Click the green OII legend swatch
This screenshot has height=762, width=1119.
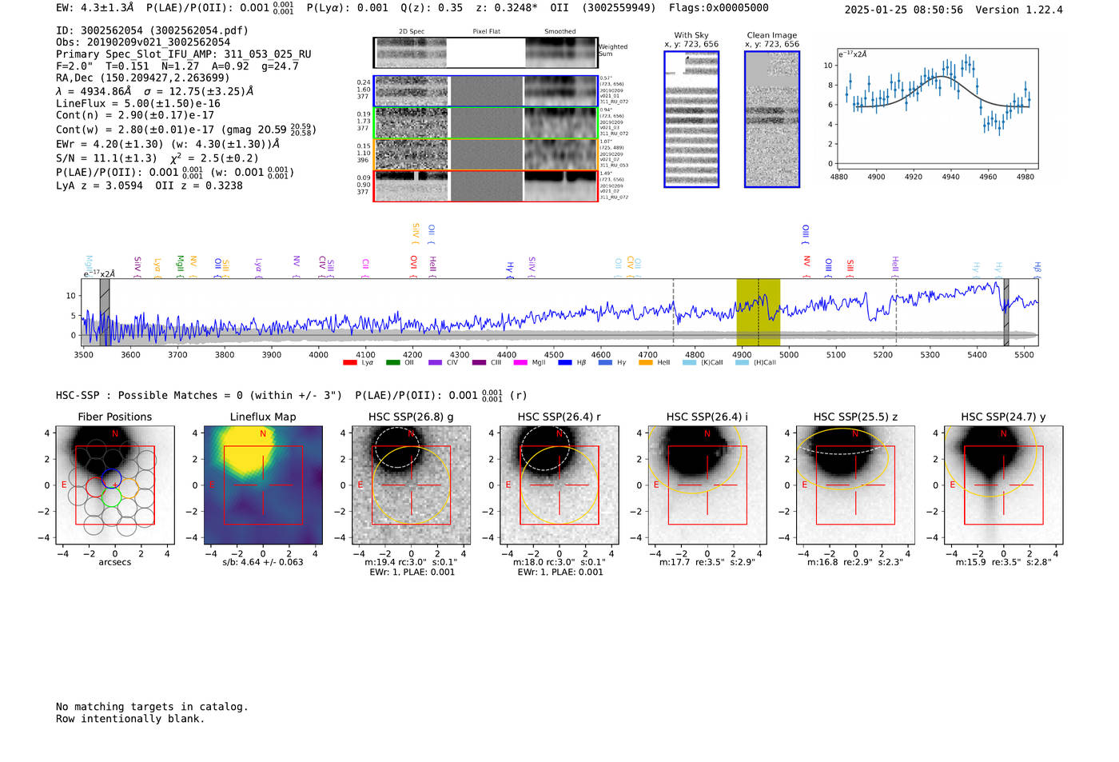coord(392,362)
